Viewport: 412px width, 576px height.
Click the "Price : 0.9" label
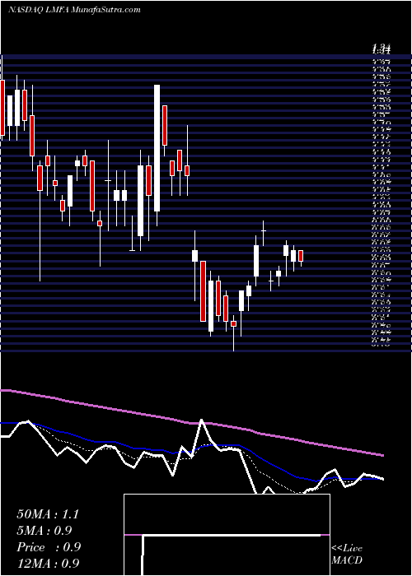tap(49, 547)
